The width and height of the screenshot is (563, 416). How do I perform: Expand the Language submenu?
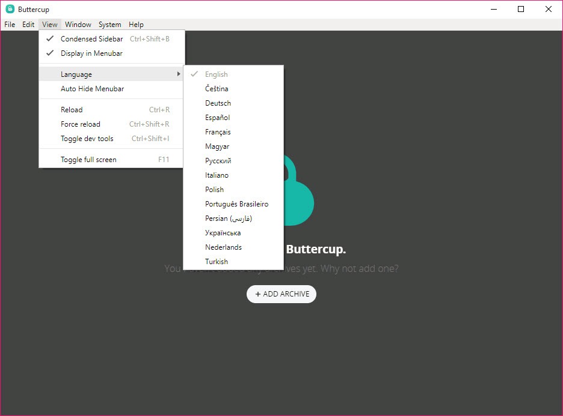click(x=112, y=74)
